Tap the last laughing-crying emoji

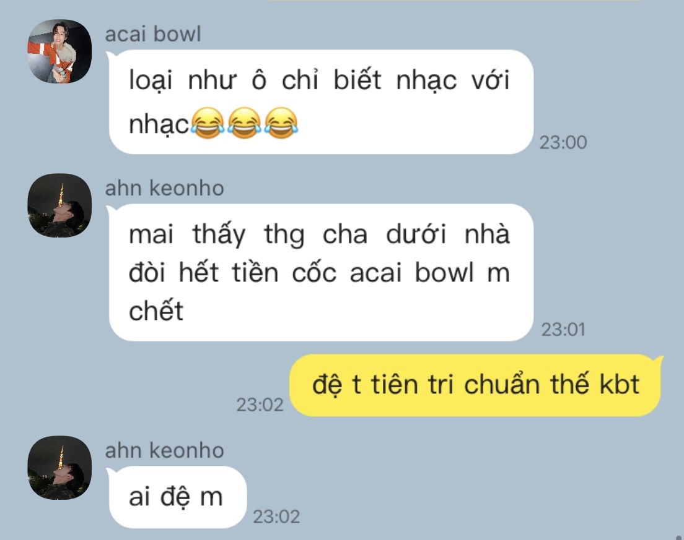tap(281, 123)
